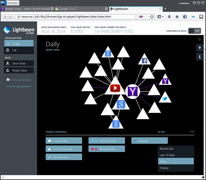Toggle Watched Sites visibility

tap(107, 141)
